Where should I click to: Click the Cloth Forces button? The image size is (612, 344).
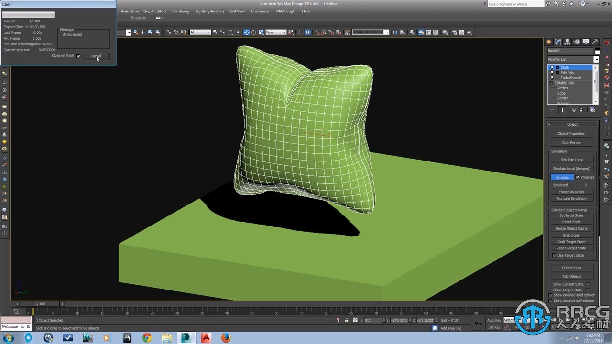click(571, 143)
